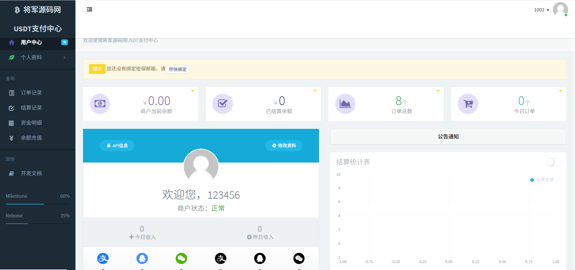Image resolution: width=575 pixels, height=270 pixels.
Task: Click the green leaf icon beside 个人资料
Action: tap(11, 57)
